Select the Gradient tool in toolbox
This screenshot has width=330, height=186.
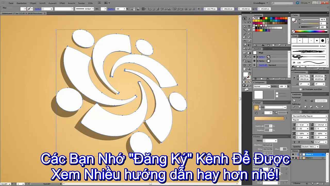coord(249,53)
